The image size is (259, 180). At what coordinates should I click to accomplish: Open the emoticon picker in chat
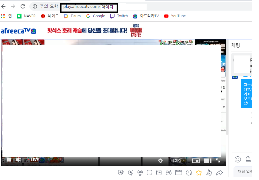[x=238, y=159]
